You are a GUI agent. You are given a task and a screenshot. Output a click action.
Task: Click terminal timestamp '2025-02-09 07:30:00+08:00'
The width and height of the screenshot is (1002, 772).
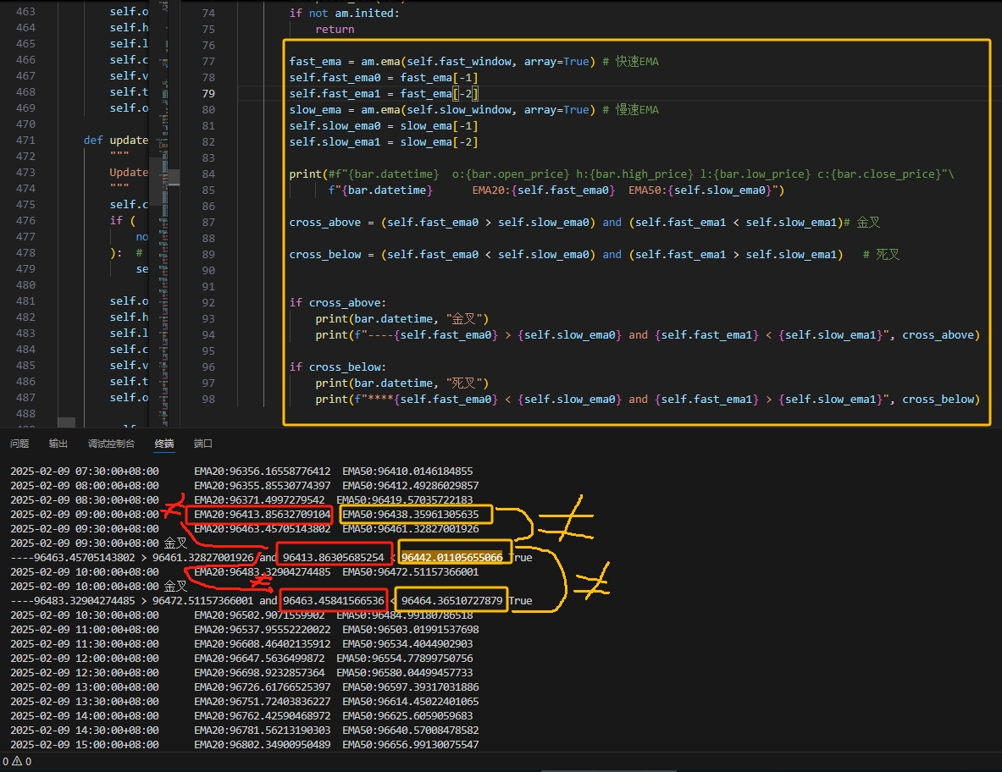coord(85,471)
